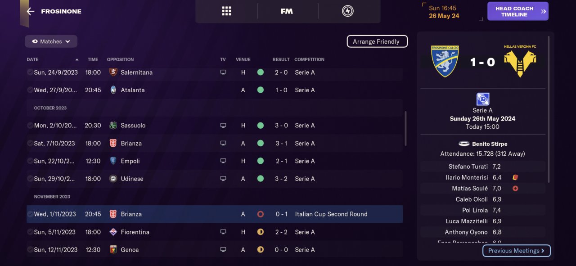The height and width of the screenshot is (266, 576).
Task: Sort by the Competition column header
Action: click(309, 59)
